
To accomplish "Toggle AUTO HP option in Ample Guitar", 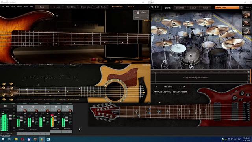I will (62, 99).
